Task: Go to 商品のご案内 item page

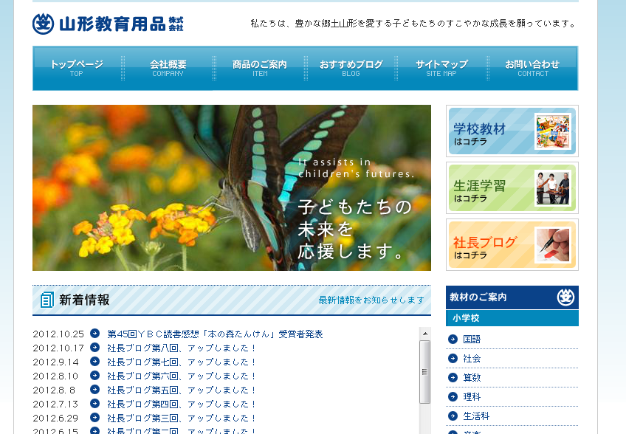Action: [260, 68]
